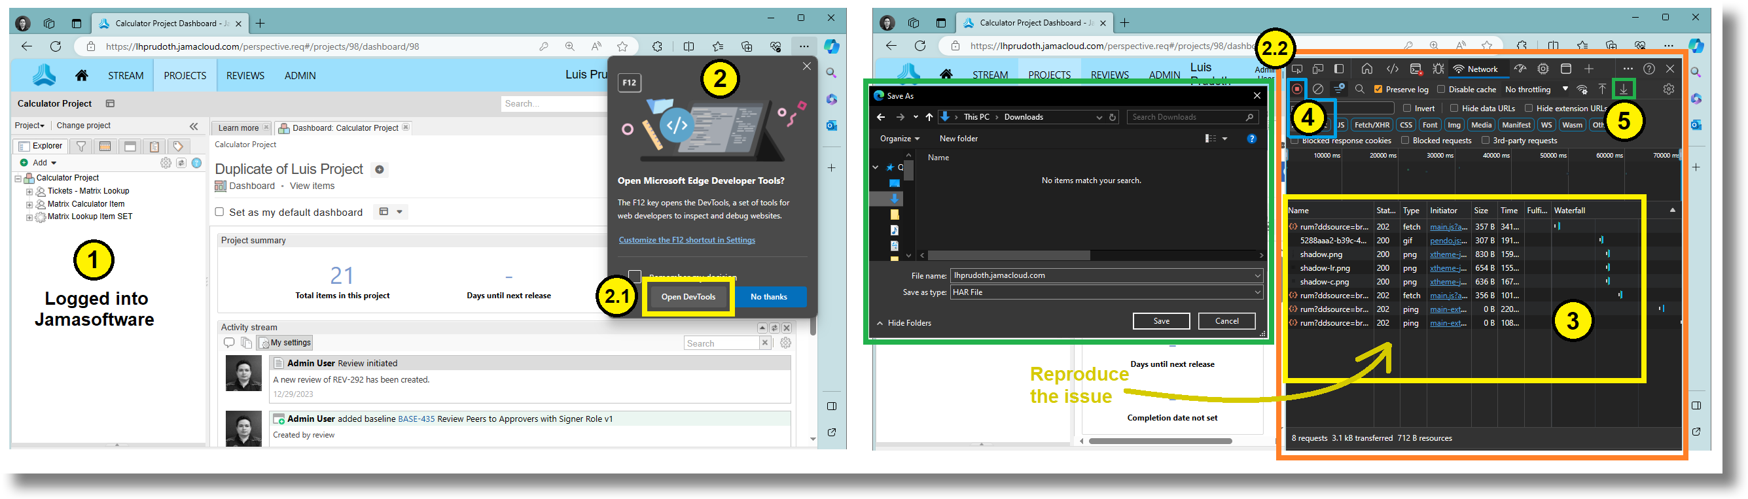1748x499 pixels.
Task: Click the Import HAR upload arrow icon
Action: tap(1602, 89)
